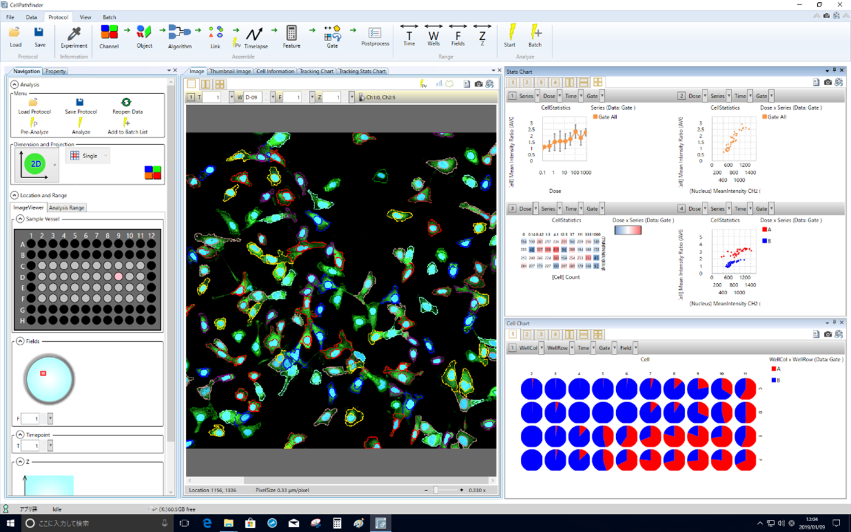Collapse the Sample Vessel section
The height and width of the screenshot is (532, 851).
pyautogui.click(x=20, y=219)
